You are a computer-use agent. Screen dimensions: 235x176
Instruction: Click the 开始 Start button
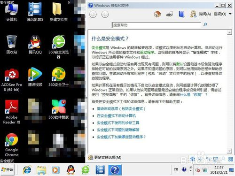pyautogui.click(x=7, y=169)
